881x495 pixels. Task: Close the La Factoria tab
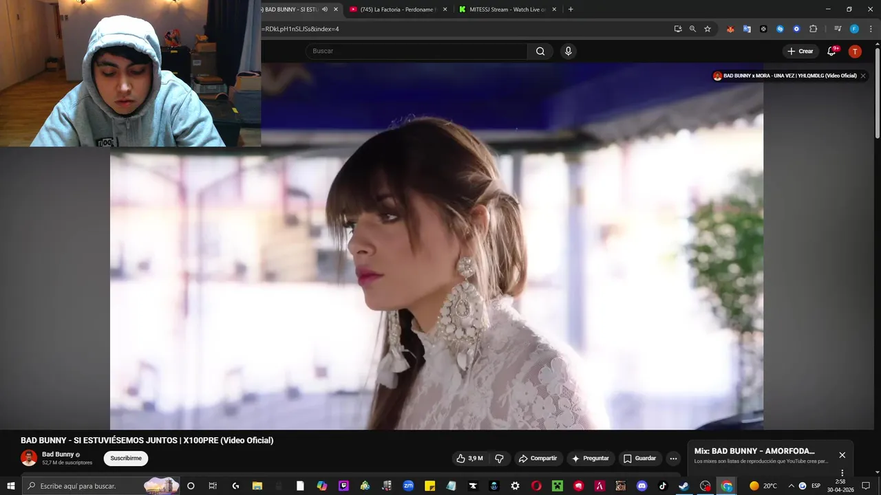pyautogui.click(x=445, y=10)
